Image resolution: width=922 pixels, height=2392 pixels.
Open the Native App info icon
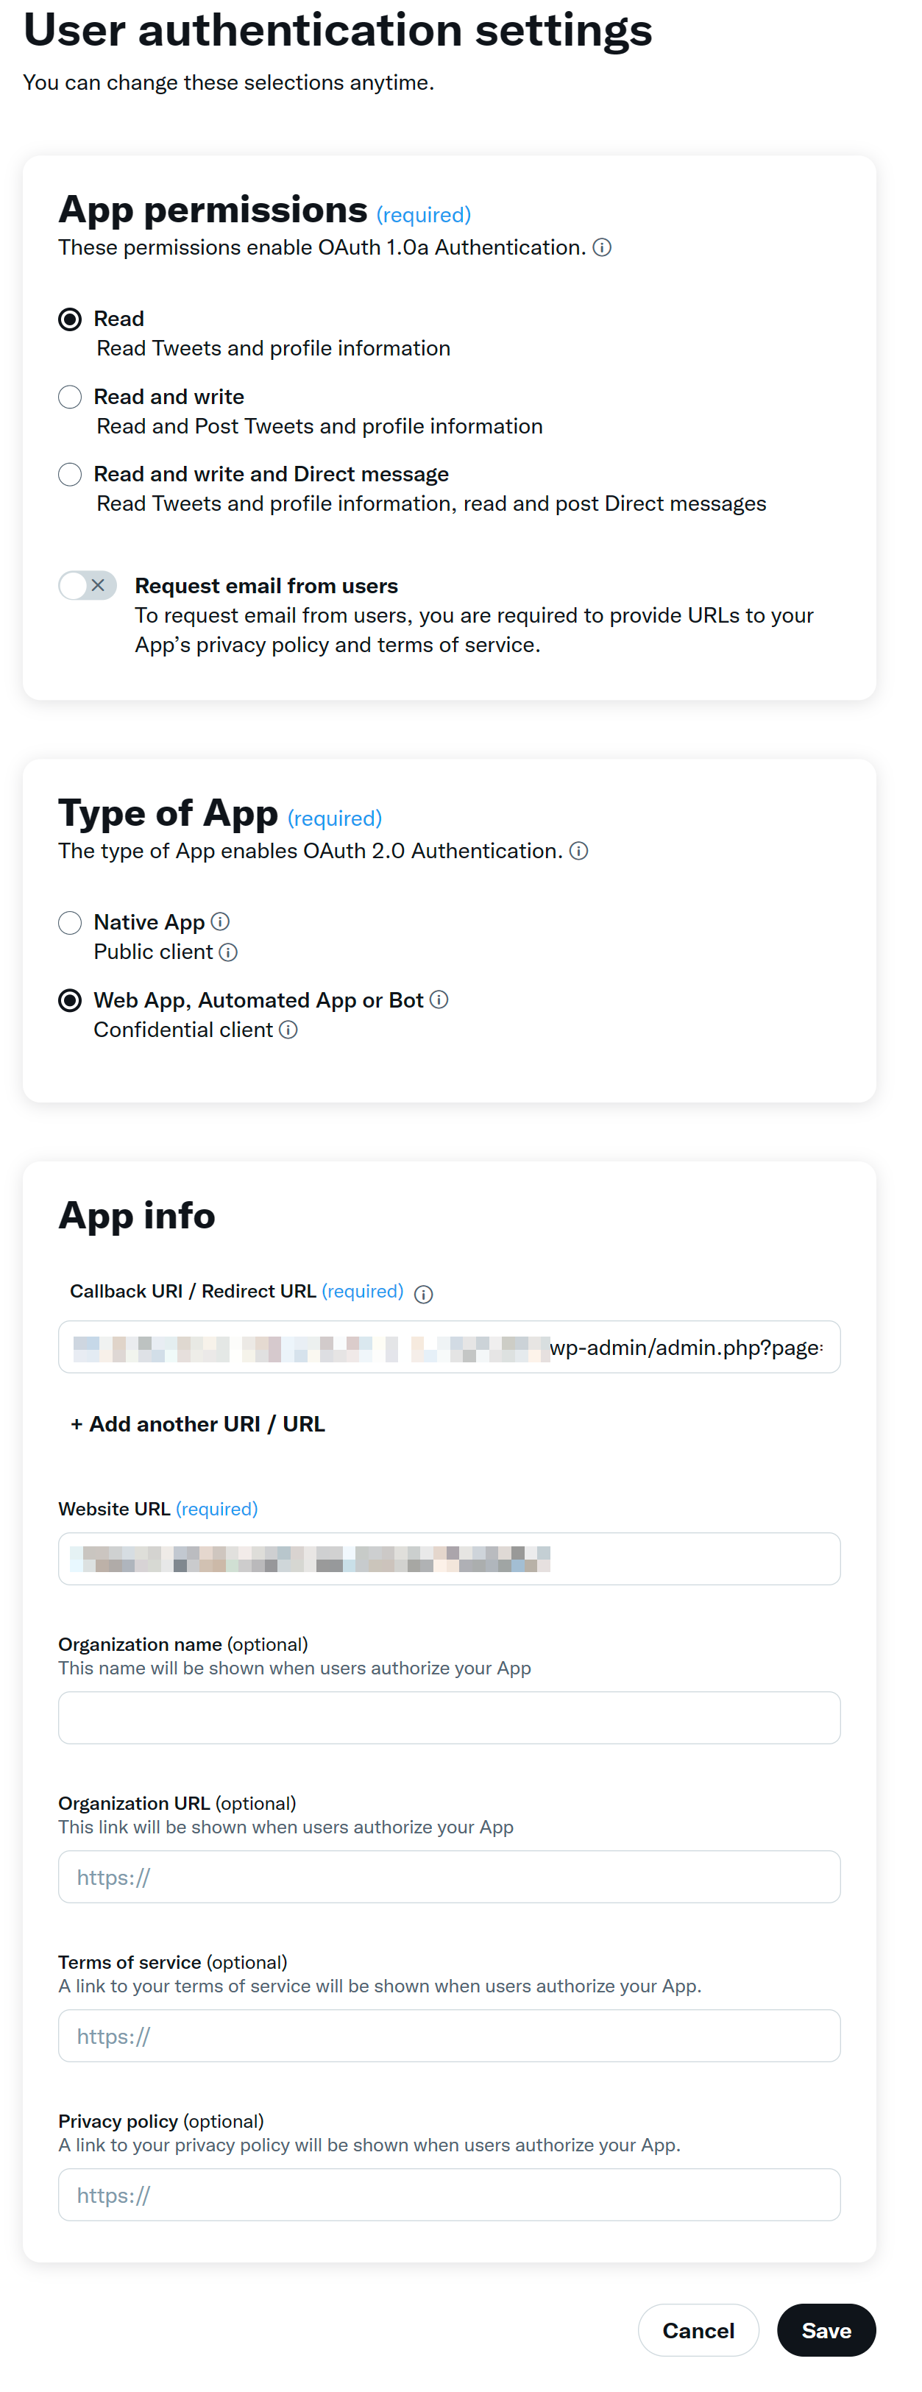point(220,921)
